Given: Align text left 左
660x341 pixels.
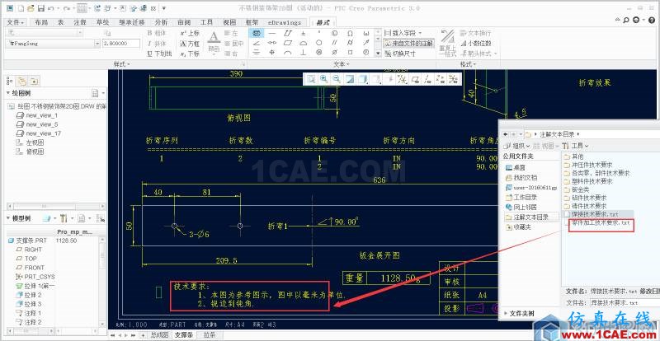Looking at the screenshot, I should coord(231,33).
